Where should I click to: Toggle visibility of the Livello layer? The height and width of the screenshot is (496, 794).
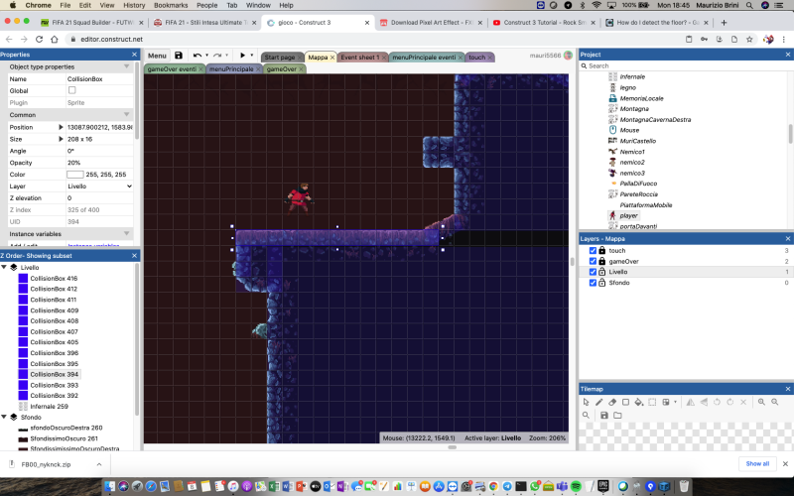(593, 272)
